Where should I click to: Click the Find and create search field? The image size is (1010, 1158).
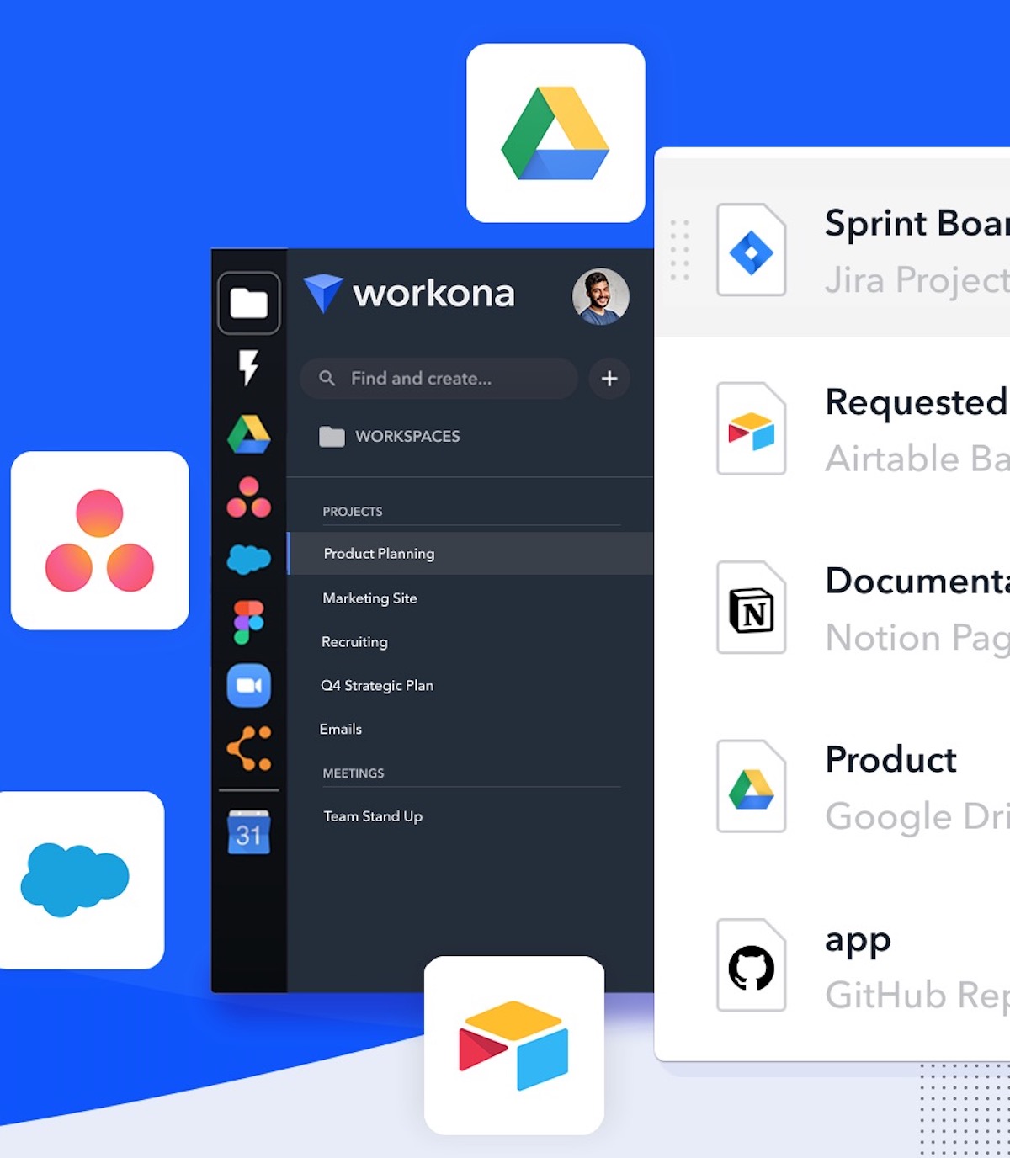coord(437,379)
